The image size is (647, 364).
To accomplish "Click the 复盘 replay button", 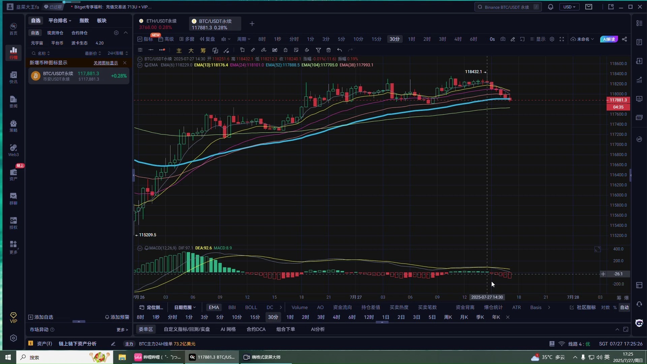I will 208,39.
